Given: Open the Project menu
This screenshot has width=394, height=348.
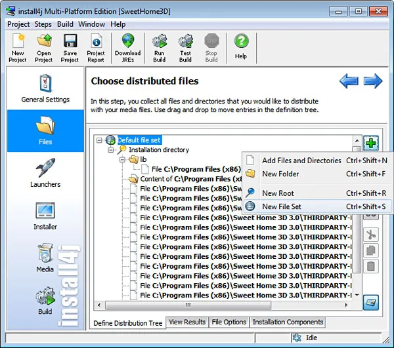Looking at the screenshot, I should tap(18, 24).
